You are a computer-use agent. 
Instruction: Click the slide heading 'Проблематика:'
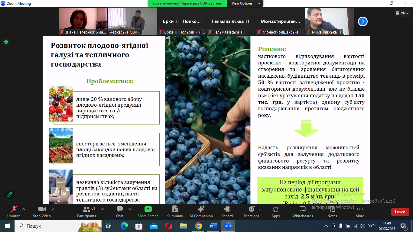110,81
